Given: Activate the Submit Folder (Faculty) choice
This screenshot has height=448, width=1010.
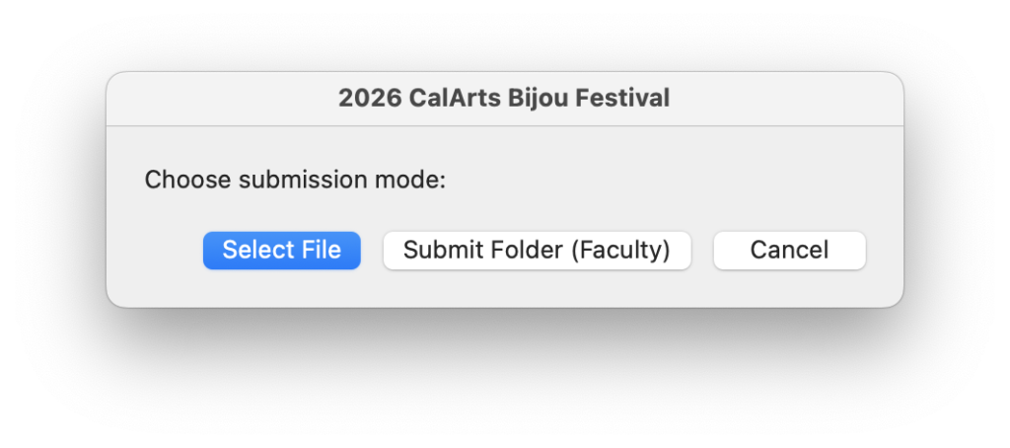Looking at the screenshot, I should tap(537, 251).
